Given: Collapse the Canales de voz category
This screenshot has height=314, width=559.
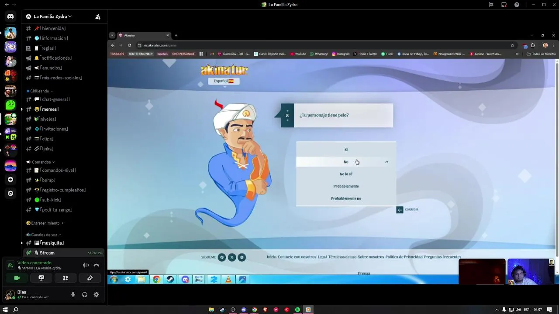Looking at the screenshot, I should 44,235.
